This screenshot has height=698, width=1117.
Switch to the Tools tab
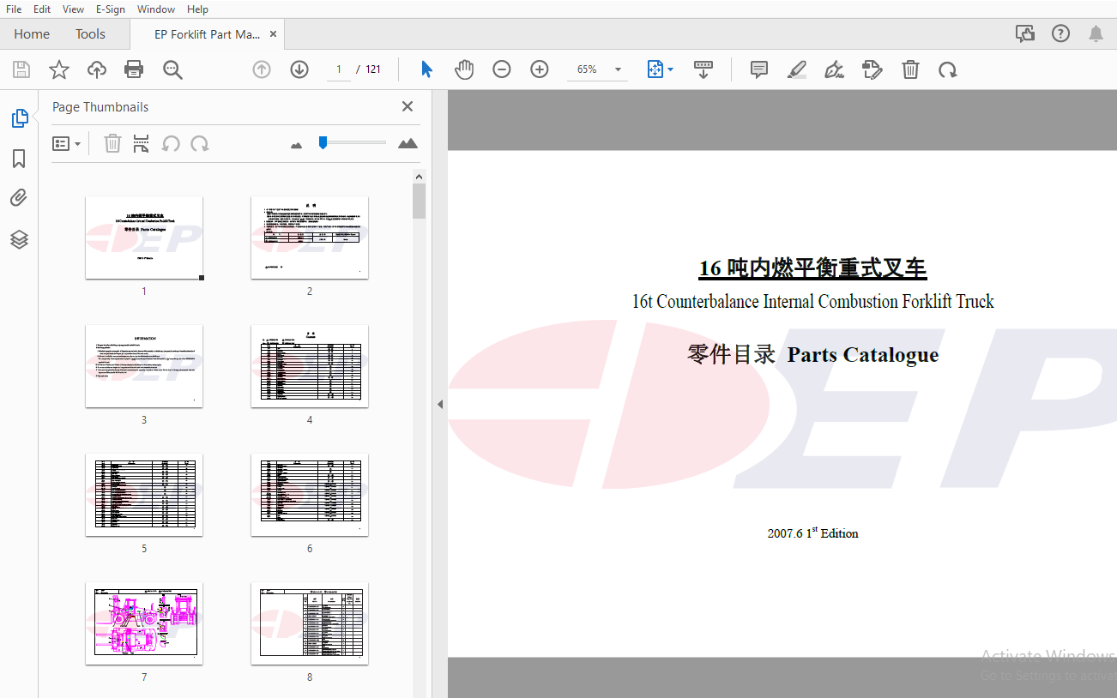coord(90,34)
